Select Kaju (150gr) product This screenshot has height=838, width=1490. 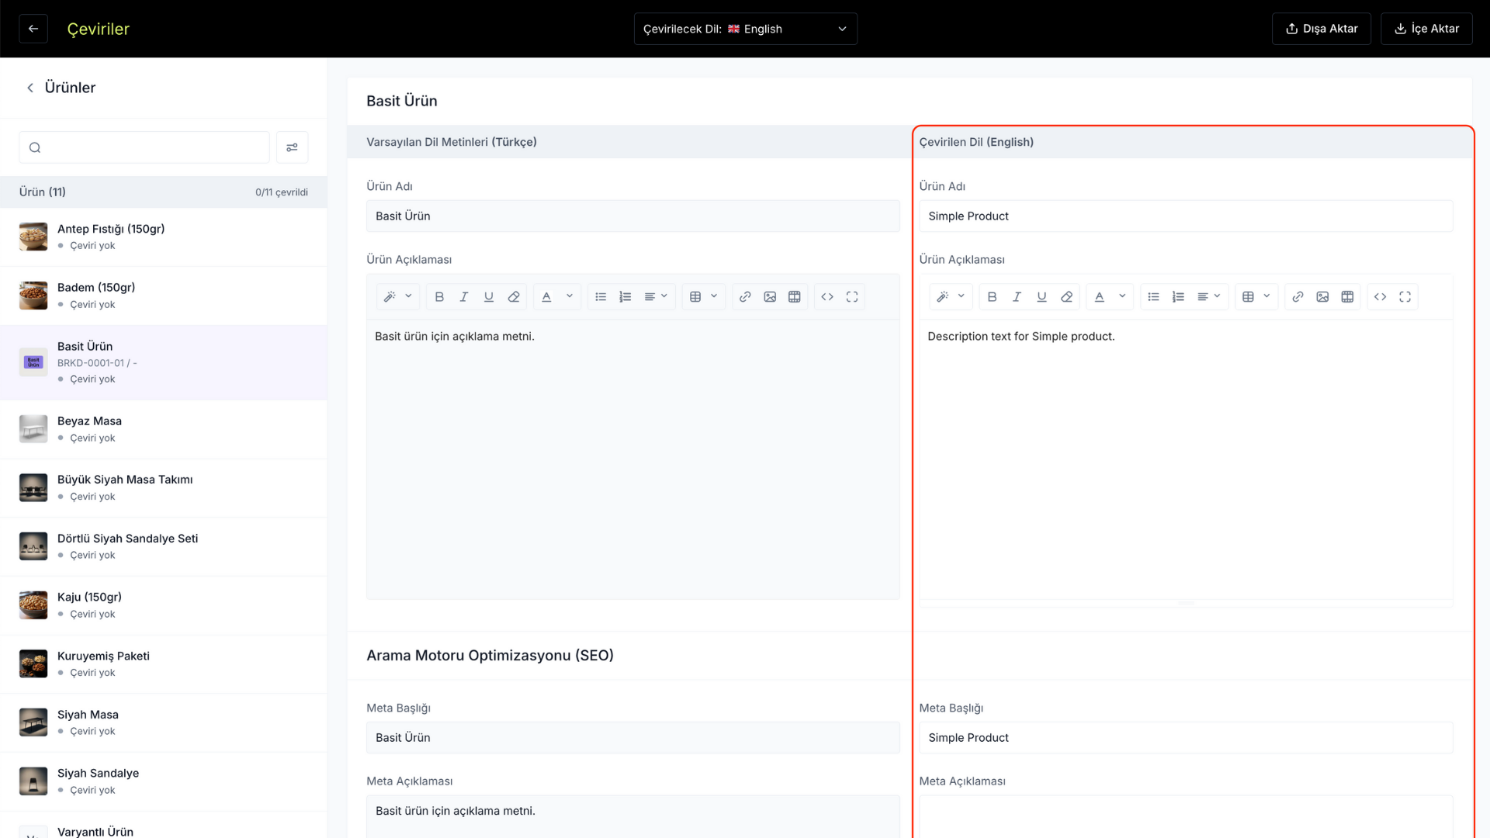tap(163, 605)
